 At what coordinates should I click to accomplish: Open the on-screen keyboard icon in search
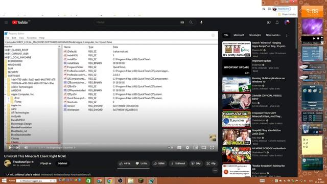(182, 22)
